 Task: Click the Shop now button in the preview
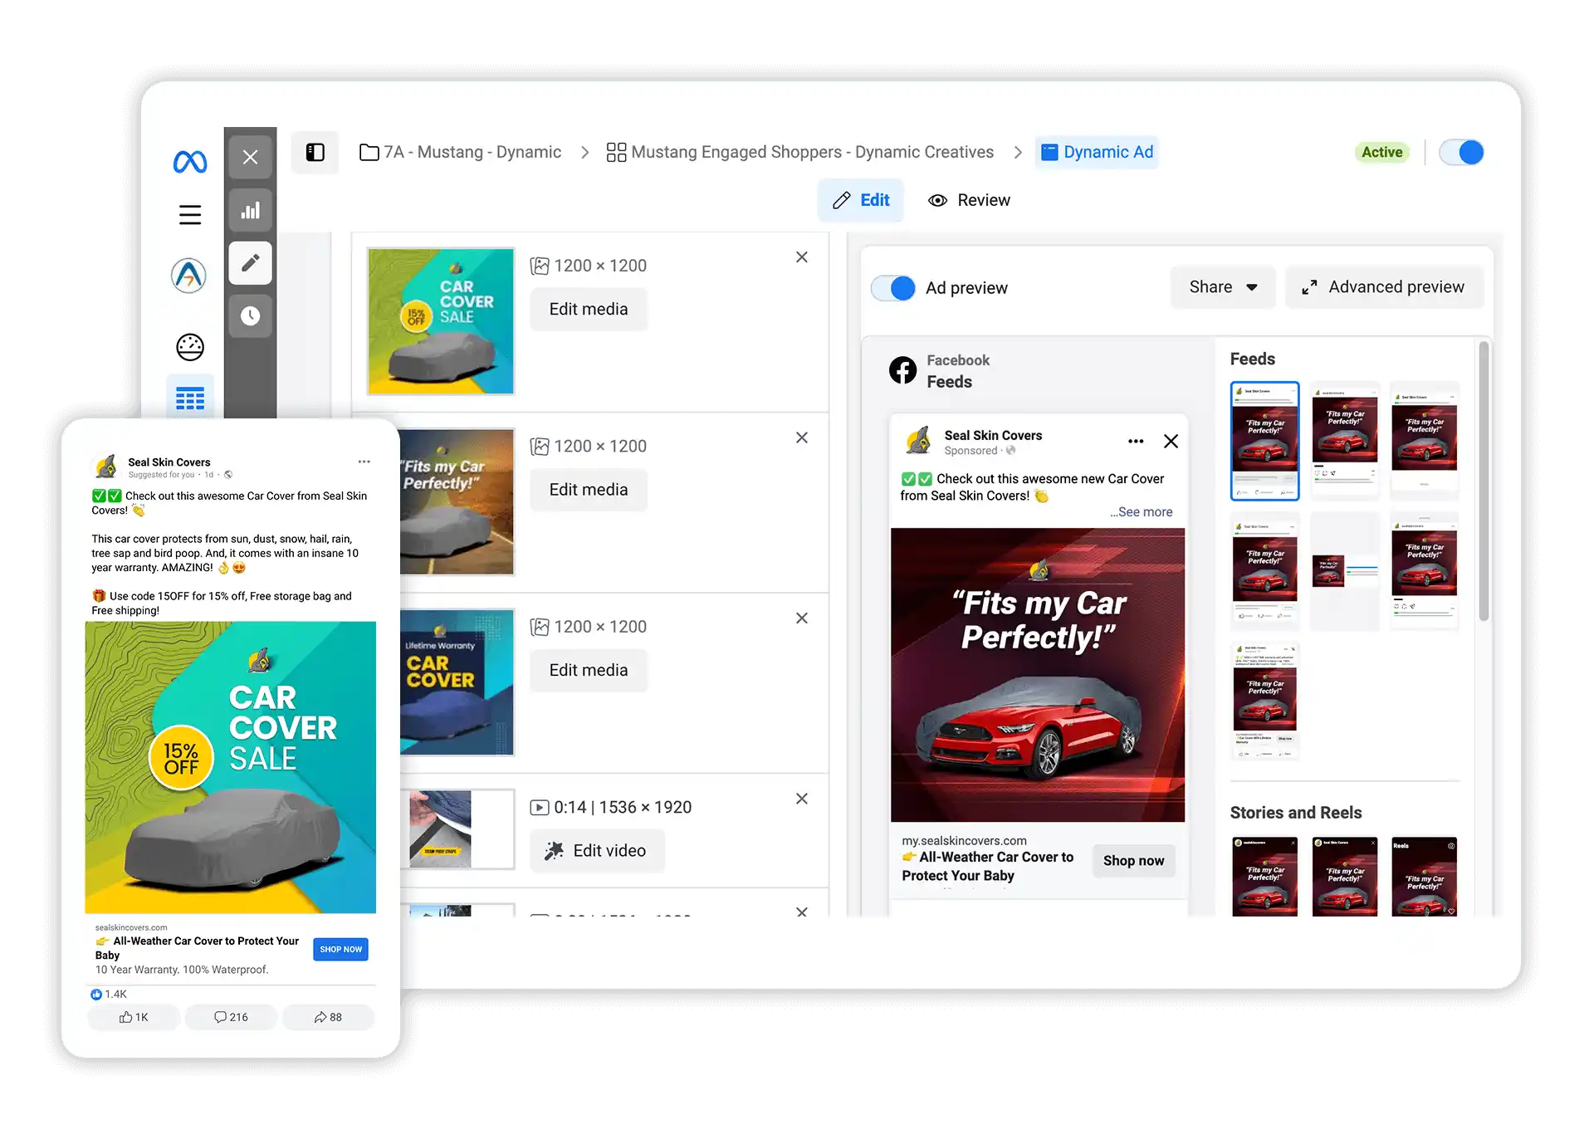[x=1133, y=861]
